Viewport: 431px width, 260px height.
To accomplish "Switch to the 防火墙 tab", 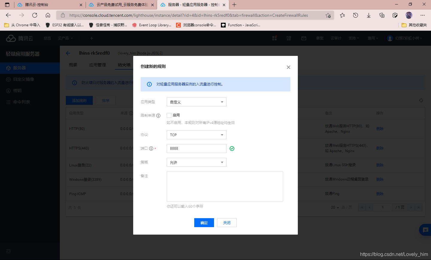I will [x=124, y=65].
